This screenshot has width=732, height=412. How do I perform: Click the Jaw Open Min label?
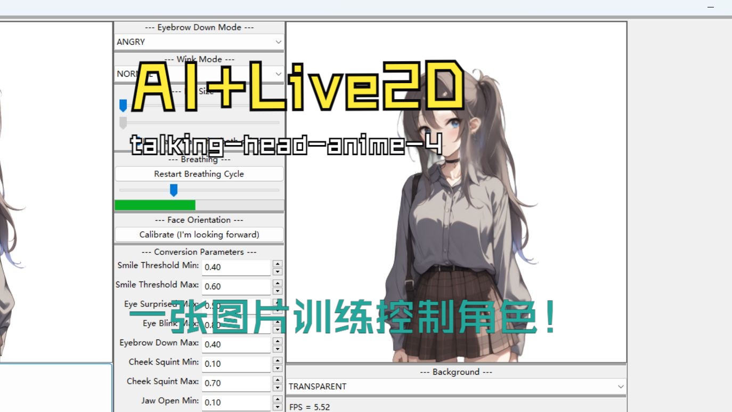[170, 401]
